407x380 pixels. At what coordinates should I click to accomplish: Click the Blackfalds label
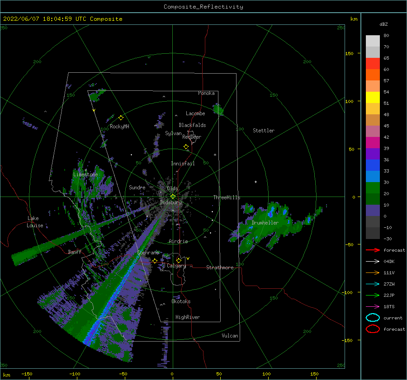tap(192, 125)
